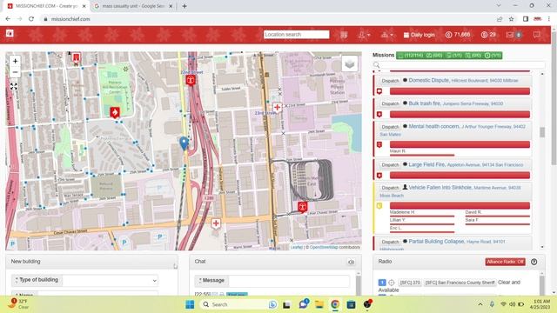Screen dimensions: 557x313
Task: Dispatch to the Bulk trash fire mission
Action: (390, 103)
